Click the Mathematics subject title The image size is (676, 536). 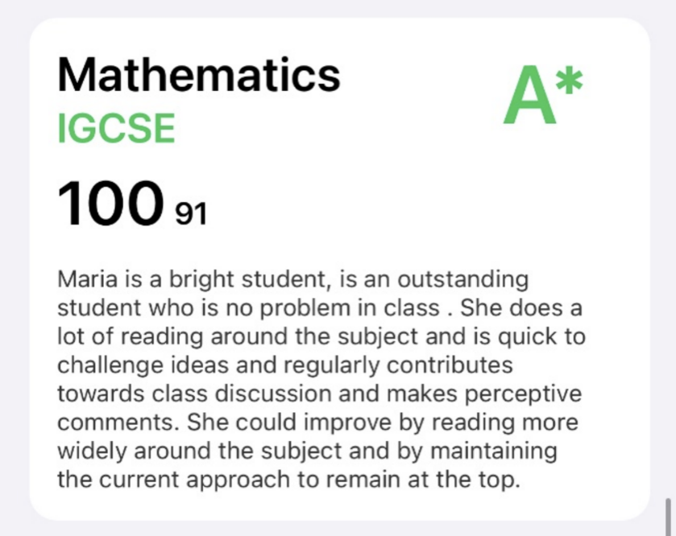point(198,77)
